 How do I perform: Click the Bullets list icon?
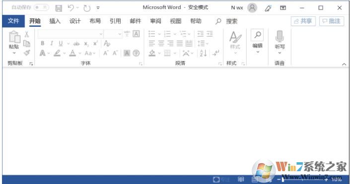pos(152,34)
